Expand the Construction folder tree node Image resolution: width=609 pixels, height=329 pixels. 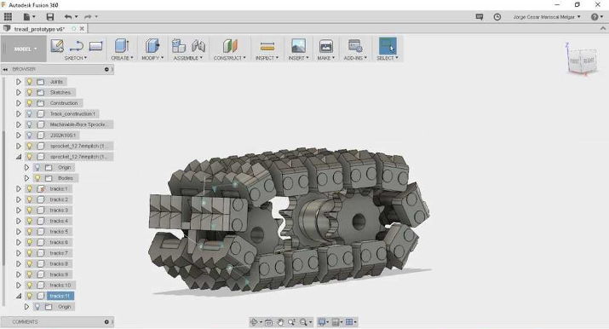pos(18,103)
